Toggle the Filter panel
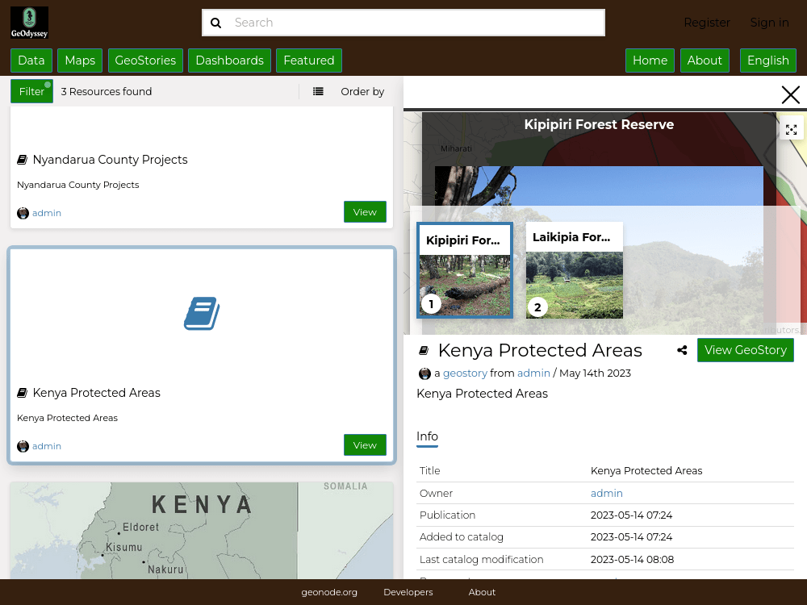807x605 pixels. [x=31, y=91]
